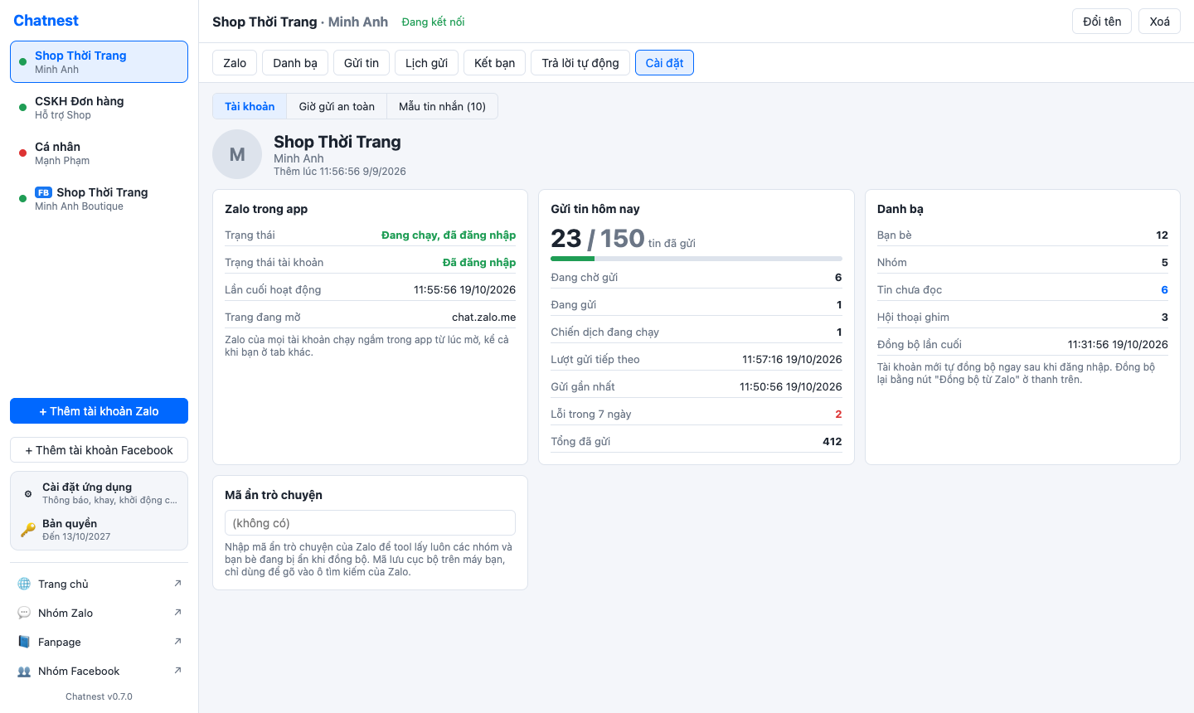Click Tổng đã gửi value 412
Screen dimensions: 1194x713
(832, 441)
